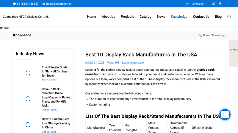Click the date Oct 31, 2025
This screenshot has width=238, height=133.
49,110
